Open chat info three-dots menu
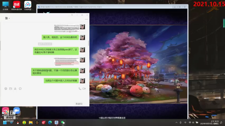Viewport: 225px width, 126px height. 86,19
